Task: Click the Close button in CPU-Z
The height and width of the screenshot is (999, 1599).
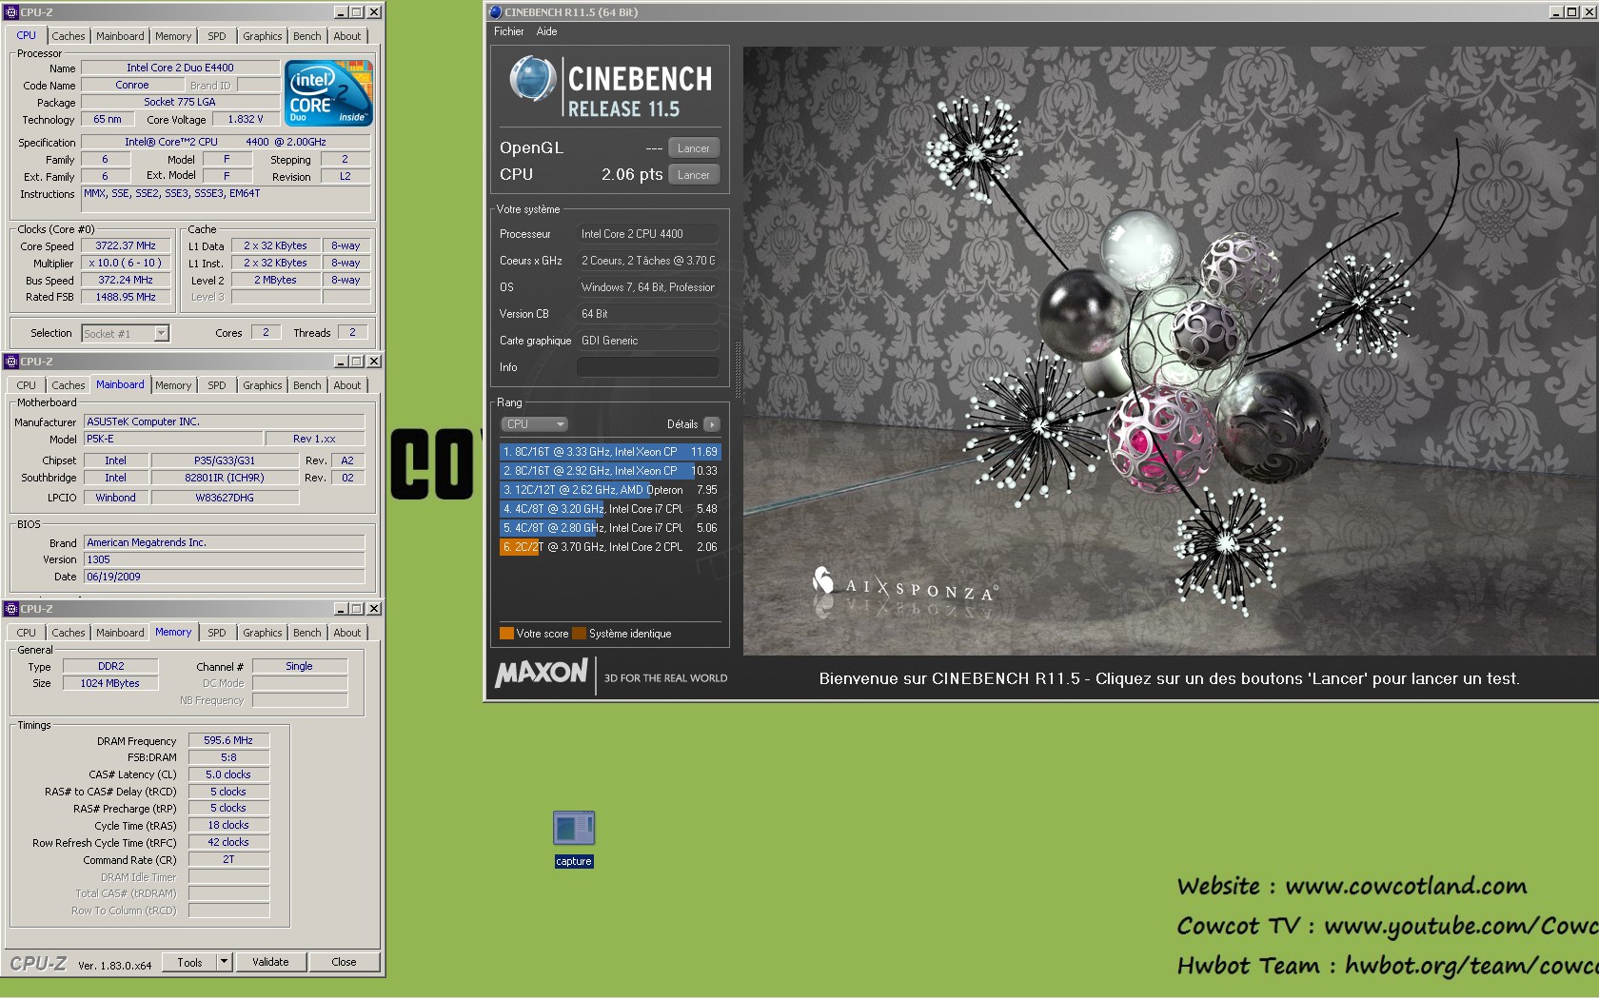Action: pos(344,962)
